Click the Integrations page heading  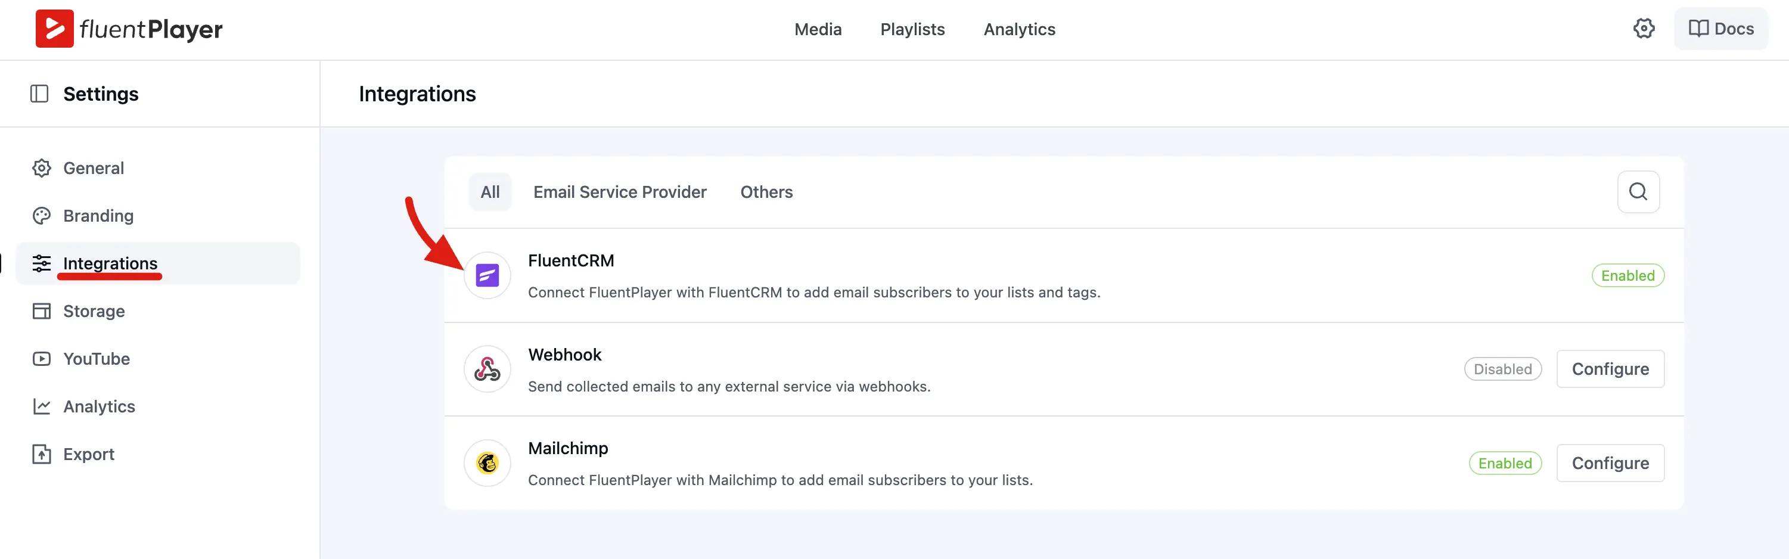coord(417,94)
